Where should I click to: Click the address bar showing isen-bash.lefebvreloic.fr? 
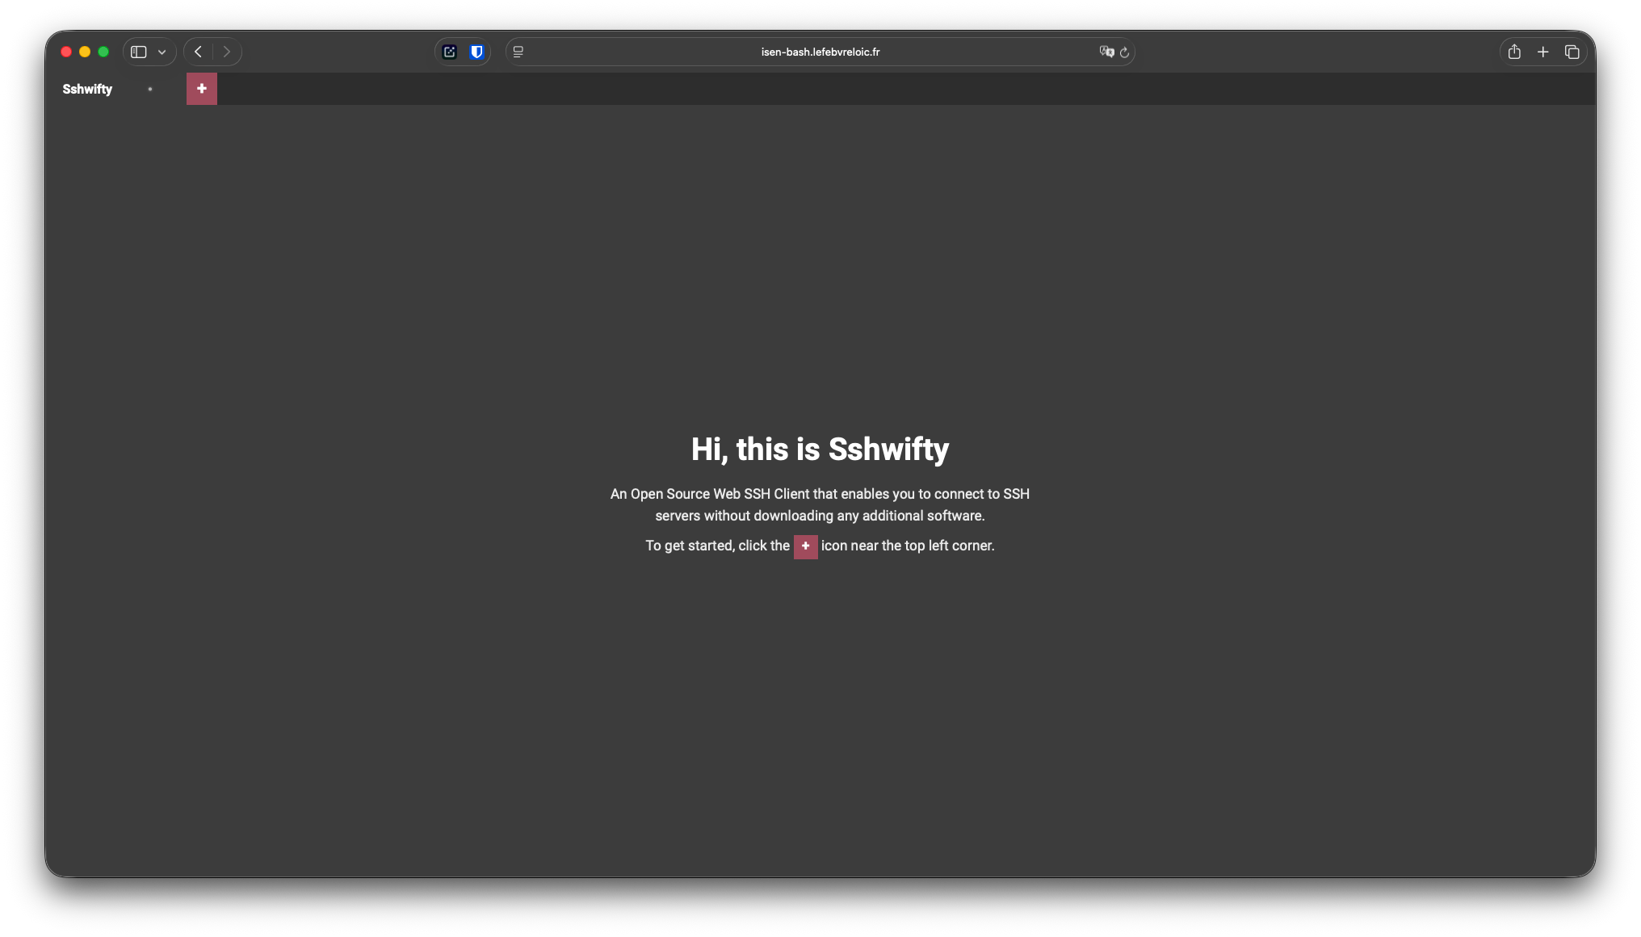click(x=820, y=52)
